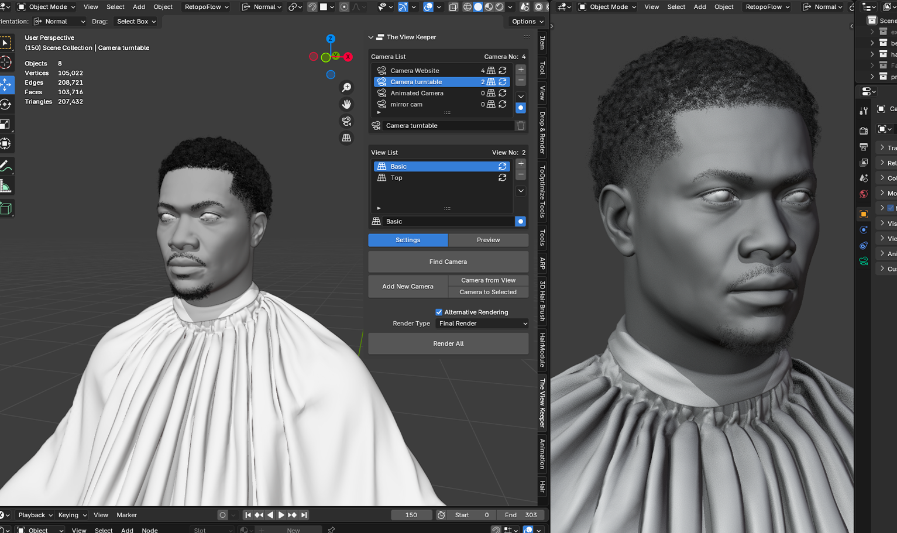Switch to the Preview tab
The width and height of the screenshot is (897, 533).
[488, 240]
